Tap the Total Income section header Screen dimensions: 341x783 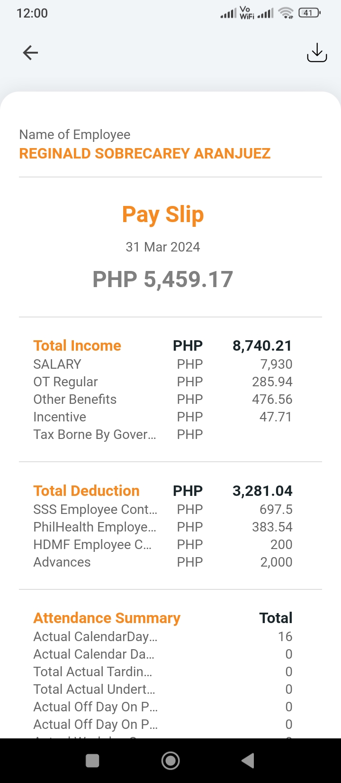pos(77,345)
